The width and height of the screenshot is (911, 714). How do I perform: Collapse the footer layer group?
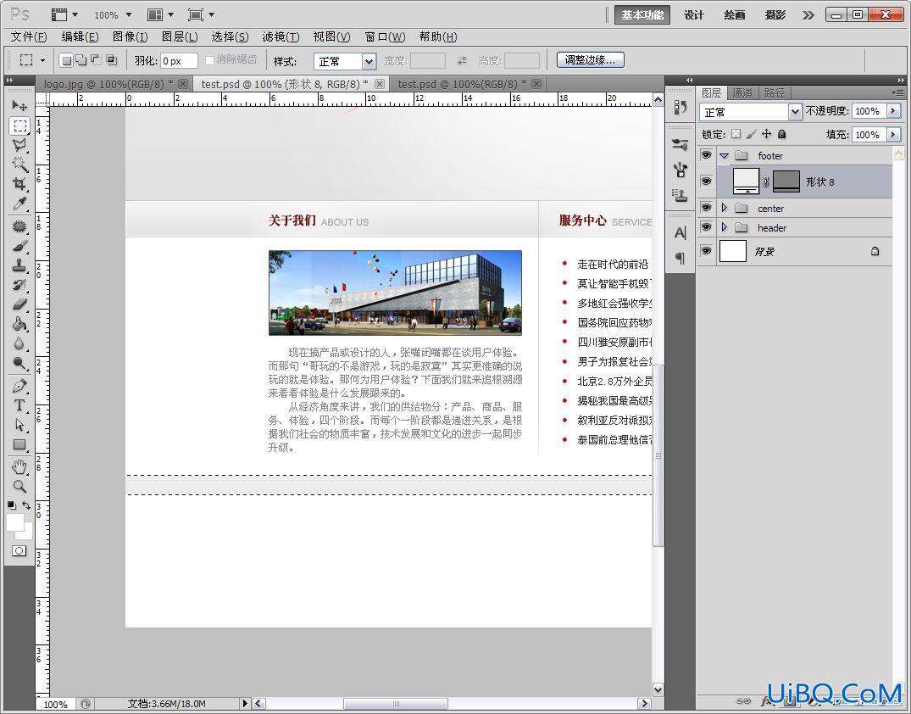pyautogui.click(x=724, y=156)
